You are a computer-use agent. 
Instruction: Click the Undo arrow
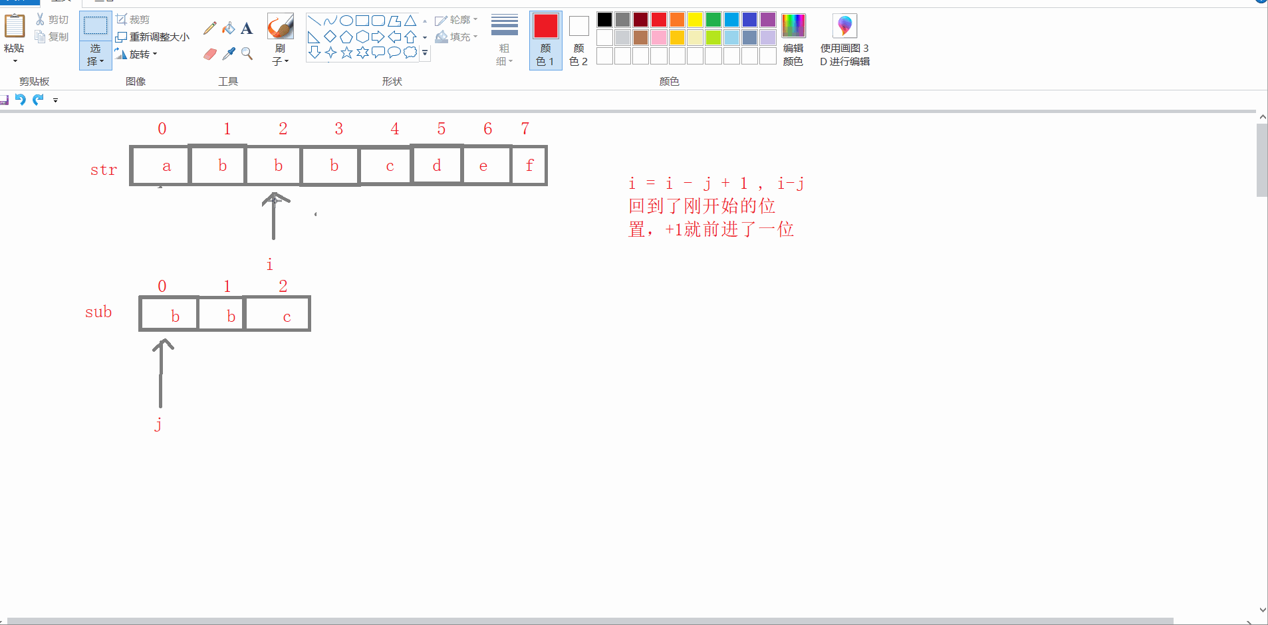click(x=21, y=100)
